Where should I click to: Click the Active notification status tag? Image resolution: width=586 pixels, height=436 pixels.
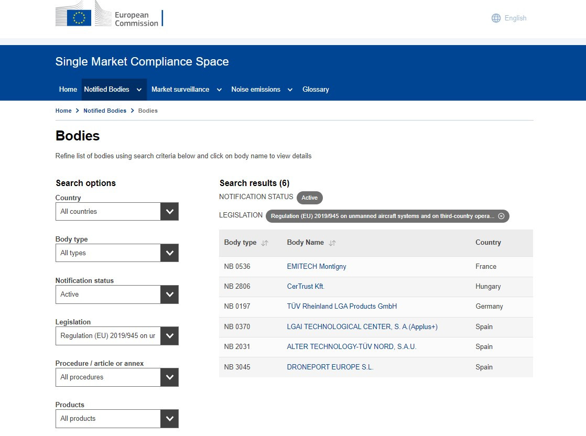tap(310, 198)
